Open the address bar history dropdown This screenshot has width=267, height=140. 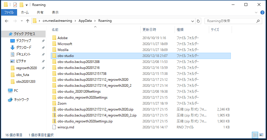coord(193,21)
